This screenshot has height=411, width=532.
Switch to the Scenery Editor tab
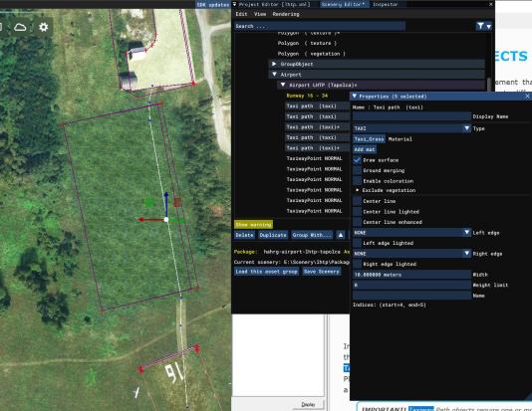pos(344,4)
